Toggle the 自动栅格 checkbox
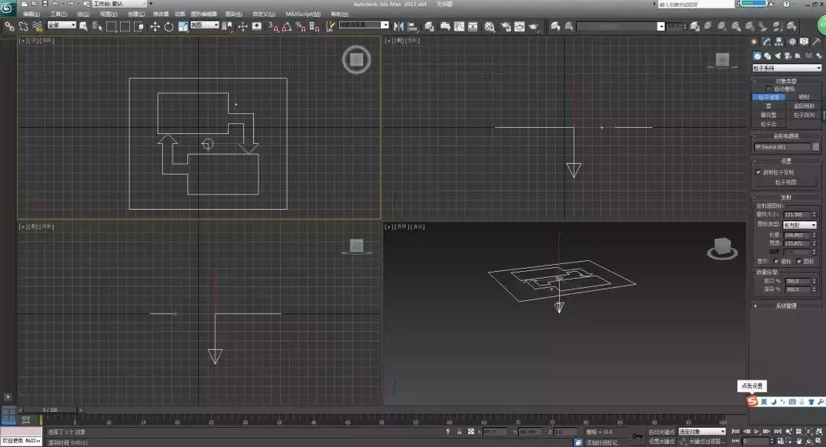The height and width of the screenshot is (447, 826). point(768,89)
